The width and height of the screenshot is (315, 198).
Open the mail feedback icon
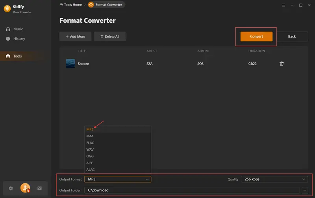click(40, 189)
